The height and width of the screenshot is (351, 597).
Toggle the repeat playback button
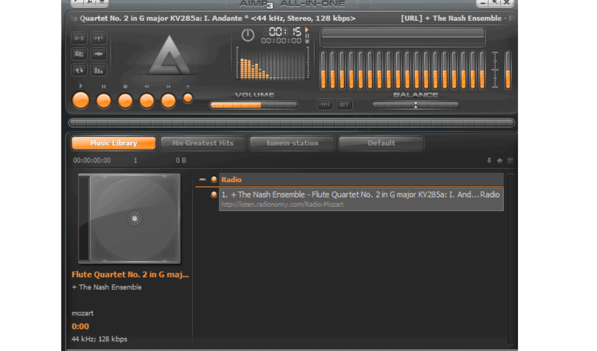click(79, 70)
